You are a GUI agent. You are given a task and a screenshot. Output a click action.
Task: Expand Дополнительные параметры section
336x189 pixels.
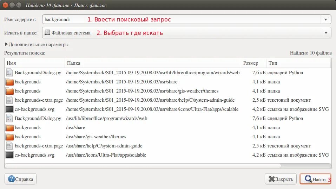(37, 44)
